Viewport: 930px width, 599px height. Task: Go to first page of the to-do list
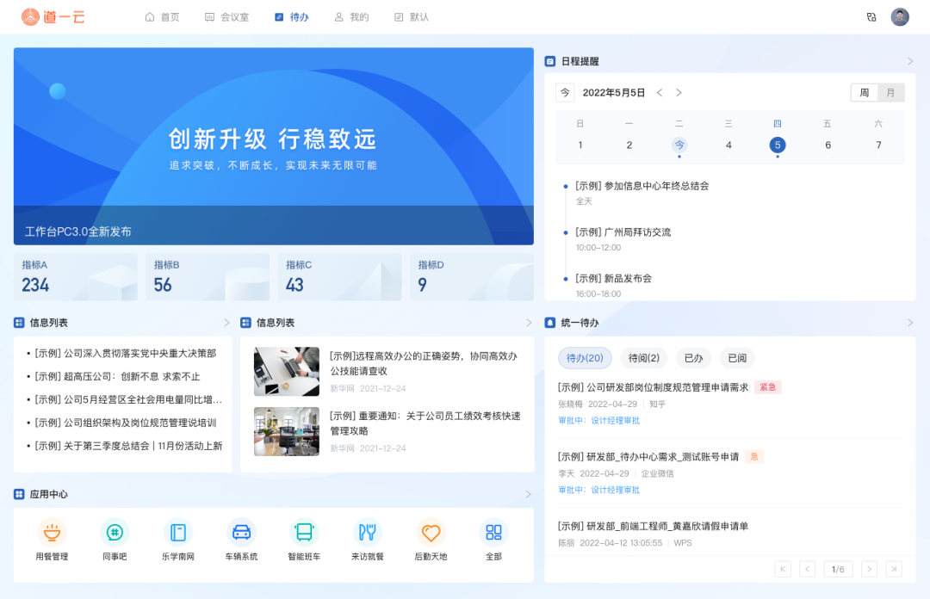(x=783, y=570)
